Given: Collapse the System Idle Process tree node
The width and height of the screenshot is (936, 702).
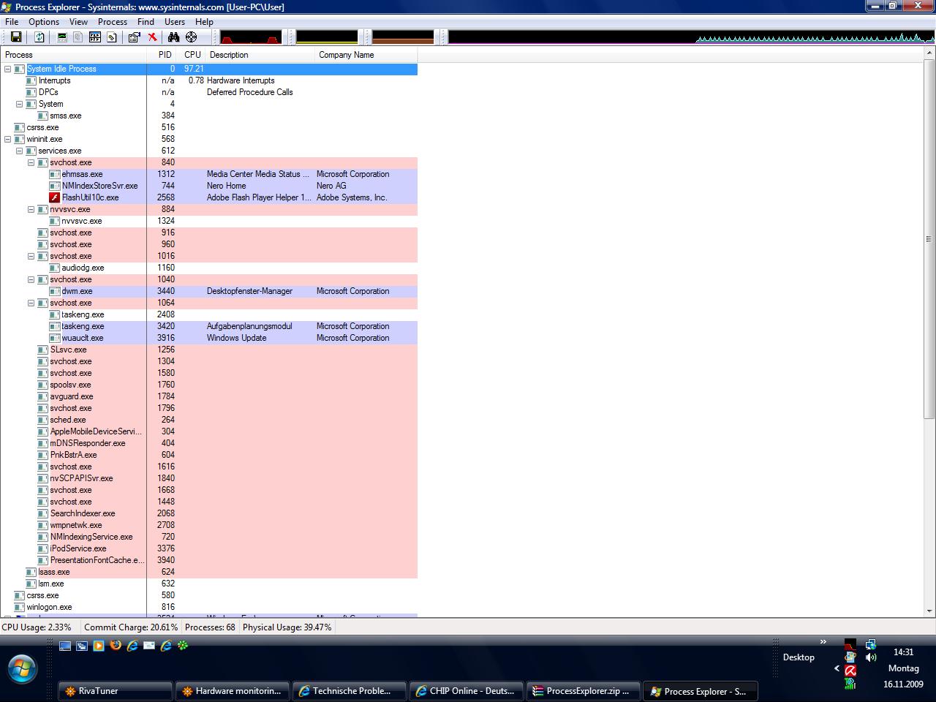Looking at the screenshot, I should tap(8, 69).
